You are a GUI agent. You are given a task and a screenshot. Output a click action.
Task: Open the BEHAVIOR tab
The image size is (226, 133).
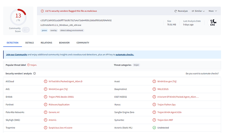click(64, 43)
